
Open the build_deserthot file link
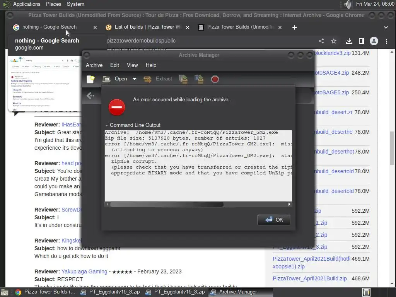tap(334, 152)
